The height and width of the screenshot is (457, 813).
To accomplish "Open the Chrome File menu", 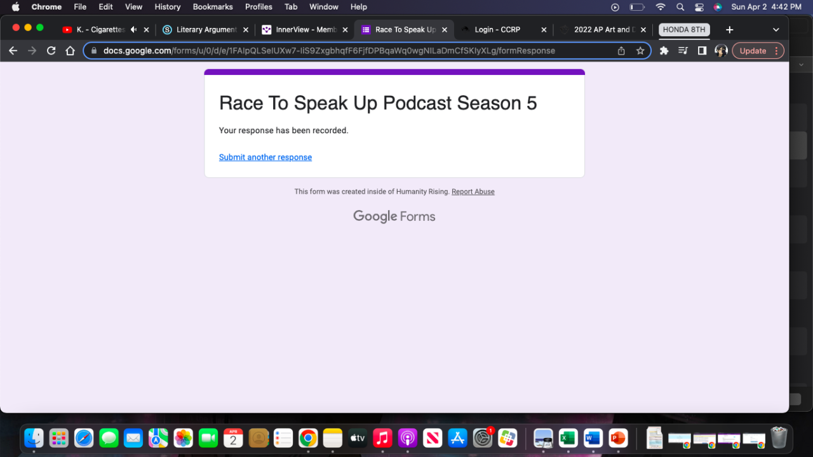I will click(x=80, y=7).
